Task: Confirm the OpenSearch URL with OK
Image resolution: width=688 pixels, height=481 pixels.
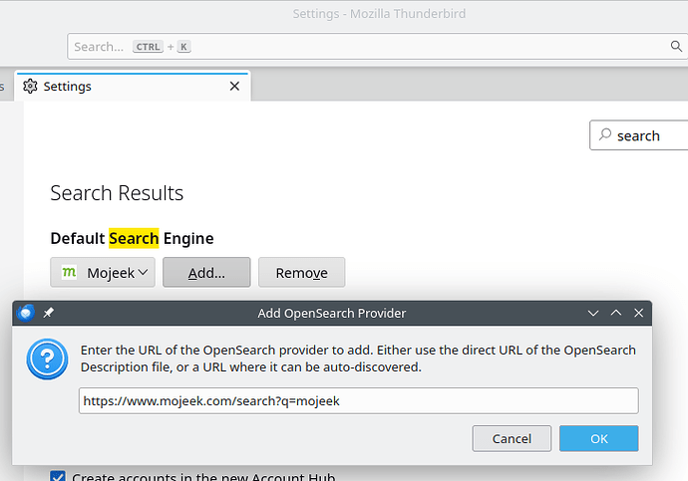Action: pos(599,438)
